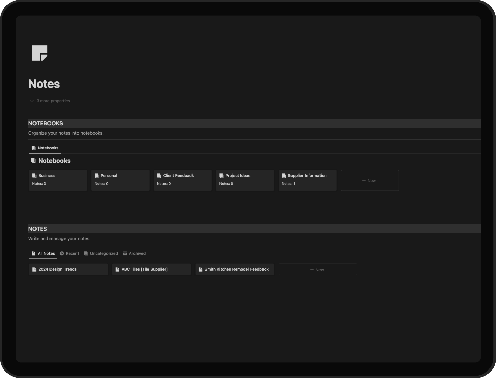The height and width of the screenshot is (378, 497).
Task: Click the Supplier Information notebook icon
Action: pos(284,176)
